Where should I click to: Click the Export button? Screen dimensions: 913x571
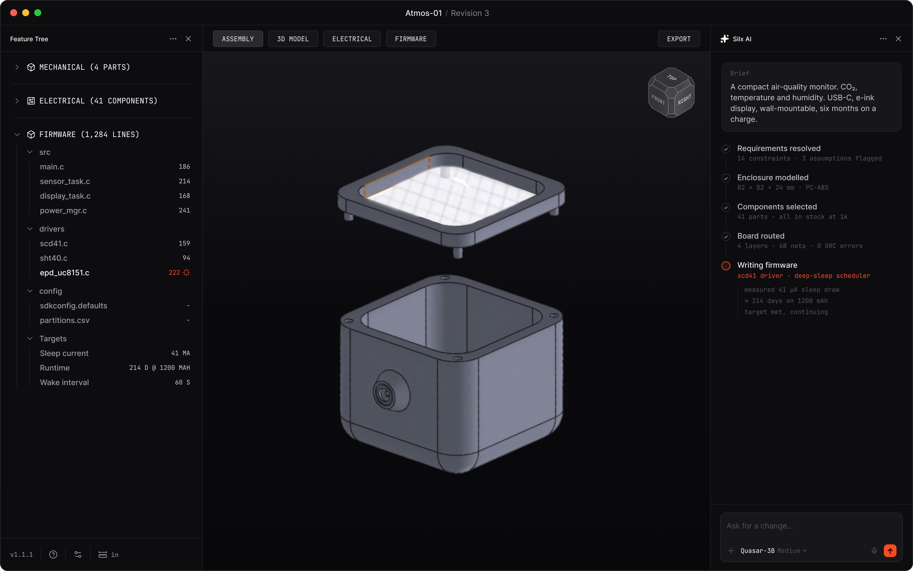click(x=678, y=38)
